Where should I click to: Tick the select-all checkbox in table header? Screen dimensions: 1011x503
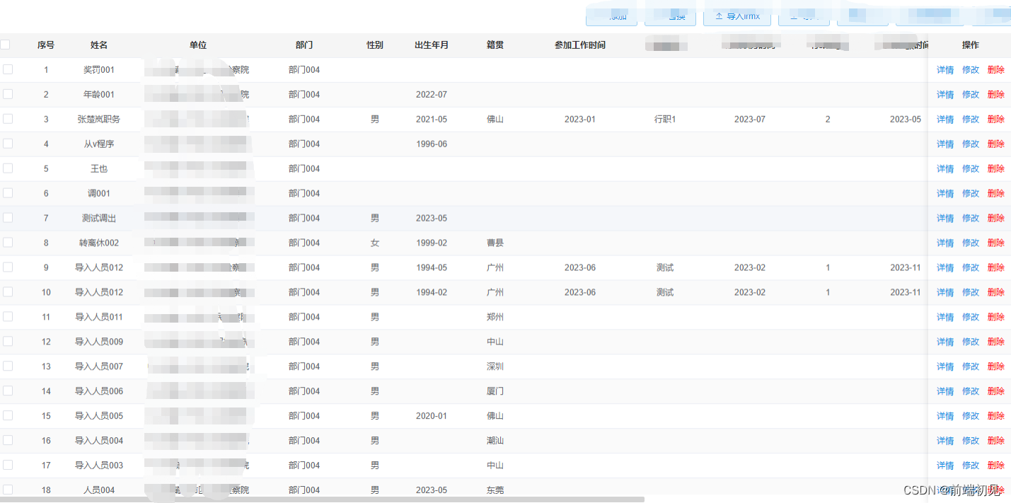[x=6, y=45]
